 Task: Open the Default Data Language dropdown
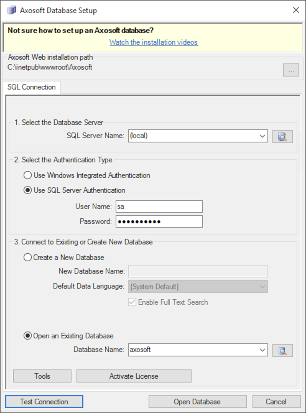pyautogui.click(x=198, y=287)
